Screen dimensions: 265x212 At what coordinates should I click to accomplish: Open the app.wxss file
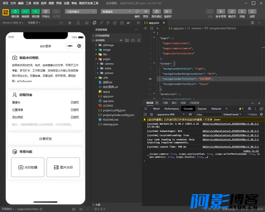(x=108, y=101)
